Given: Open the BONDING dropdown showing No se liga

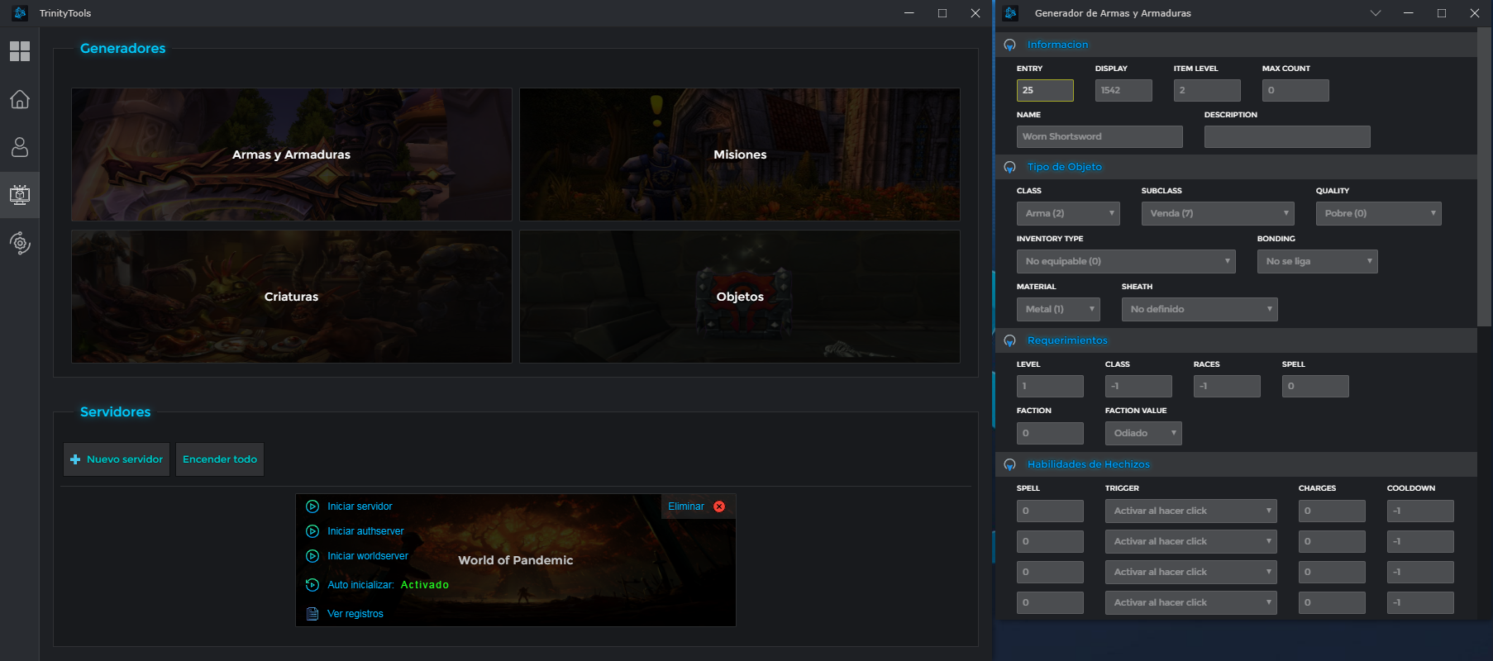Looking at the screenshot, I should point(1318,261).
